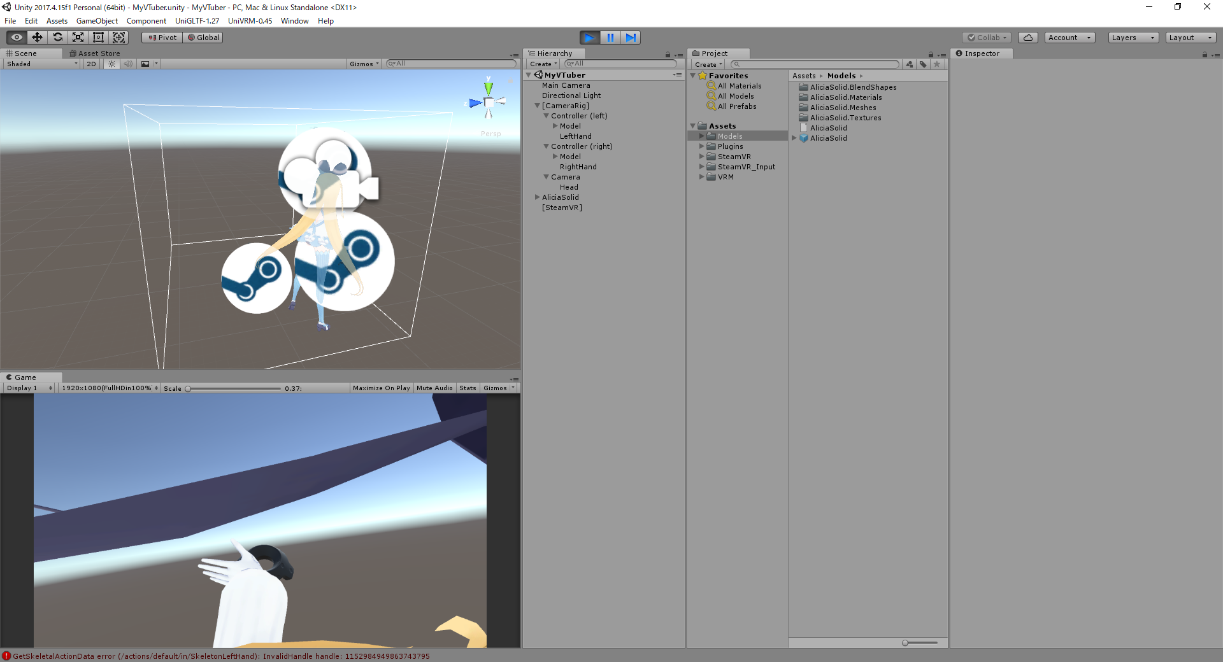Toggle 2D mode in the Scene view
This screenshot has width=1223, height=662.
pos(91,64)
